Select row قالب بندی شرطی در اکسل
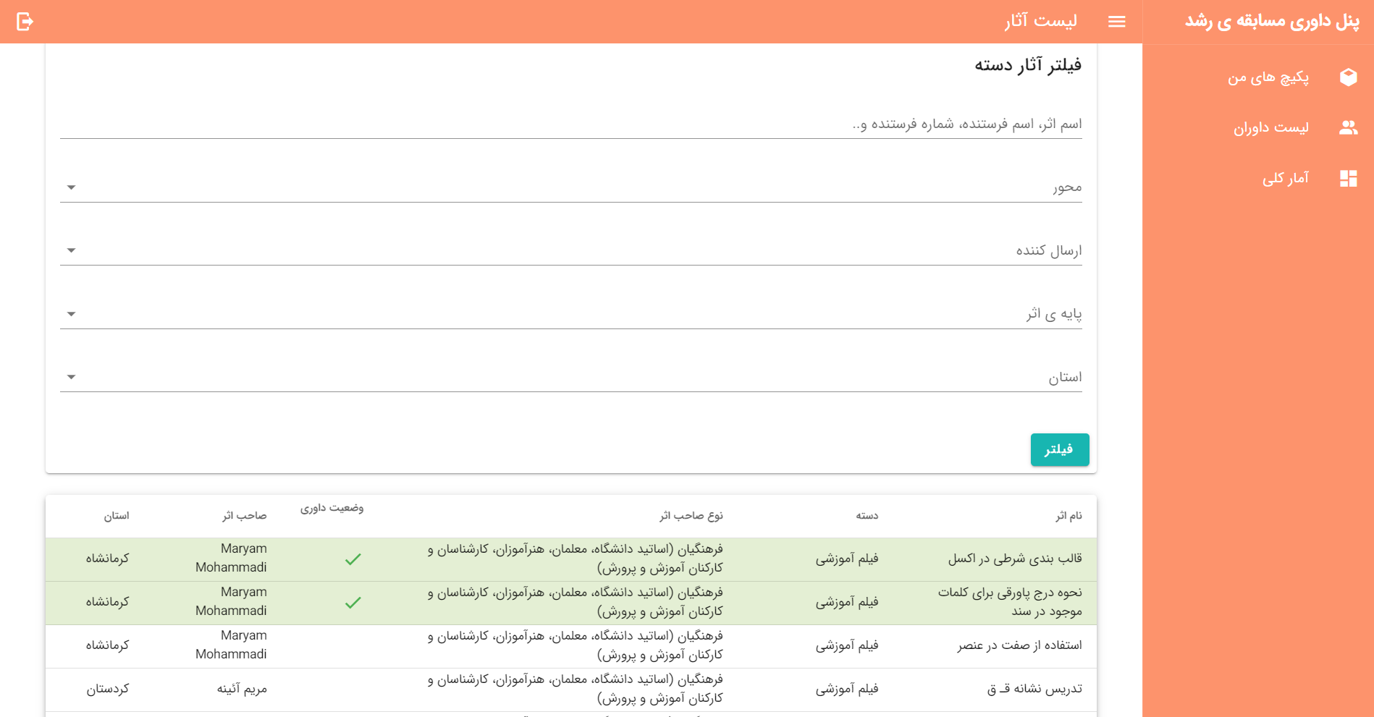1374x717 pixels. click(1014, 559)
